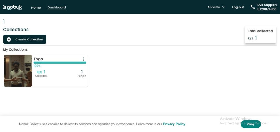This screenshot has height=132, width=280.
Task: Click the plus icon in Create Collection
Action: tap(9, 39)
